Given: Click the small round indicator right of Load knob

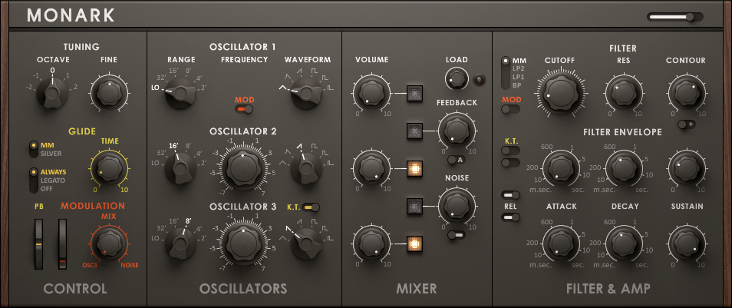Looking at the screenshot, I should (x=481, y=78).
